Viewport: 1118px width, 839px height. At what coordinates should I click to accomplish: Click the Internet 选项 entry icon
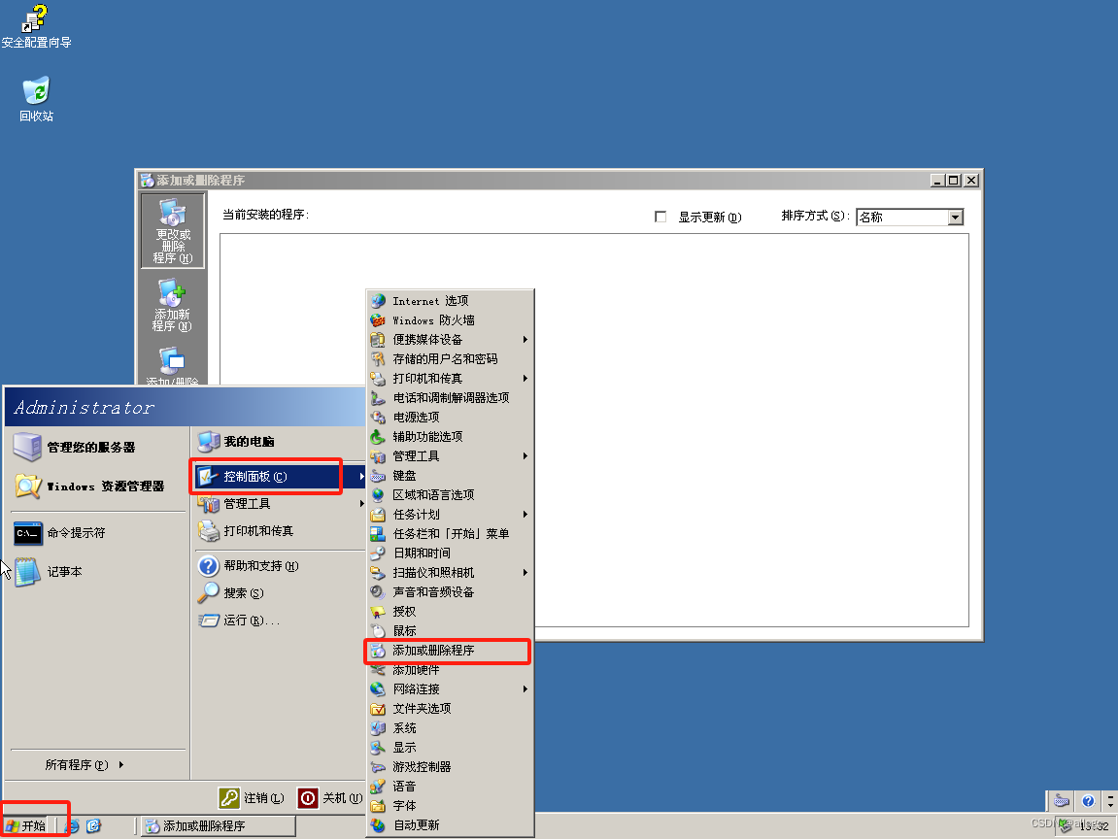click(x=378, y=301)
